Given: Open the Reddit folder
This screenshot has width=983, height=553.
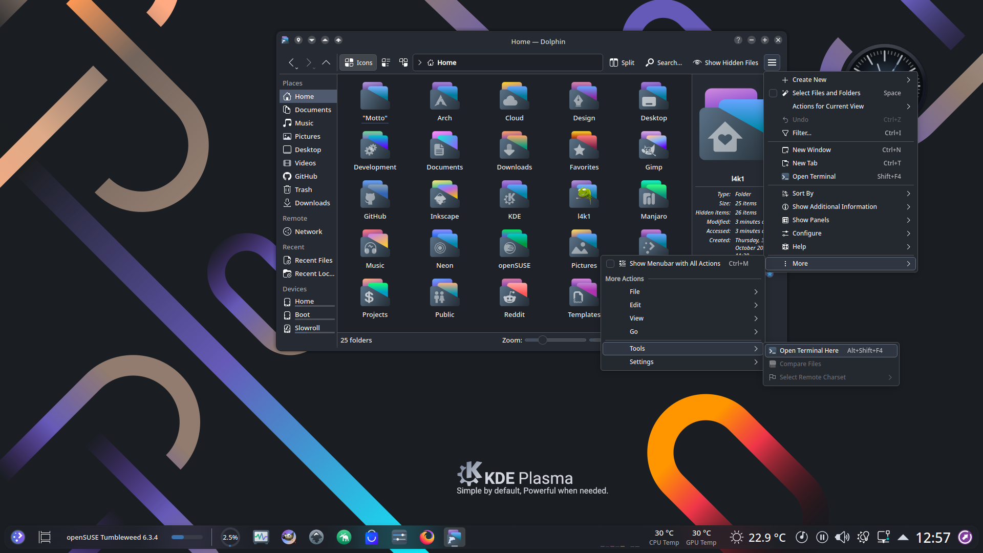Looking at the screenshot, I should tap(514, 299).
